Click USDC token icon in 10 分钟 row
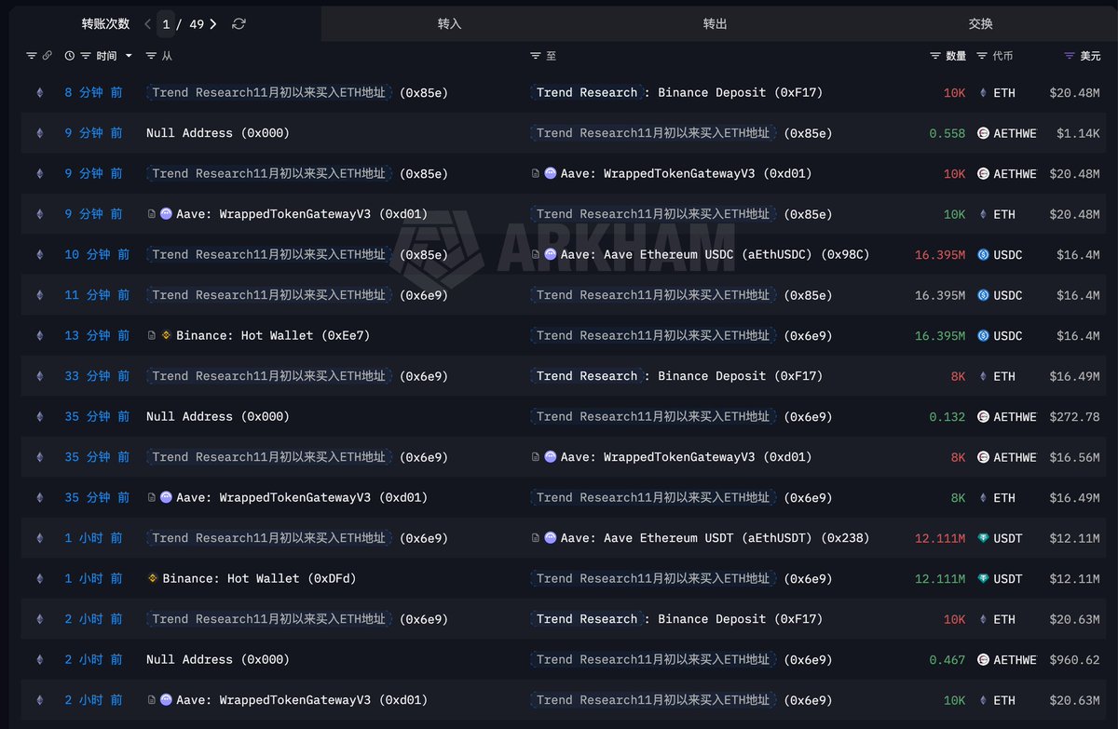Screen dimensions: 1118x729 (983, 255)
